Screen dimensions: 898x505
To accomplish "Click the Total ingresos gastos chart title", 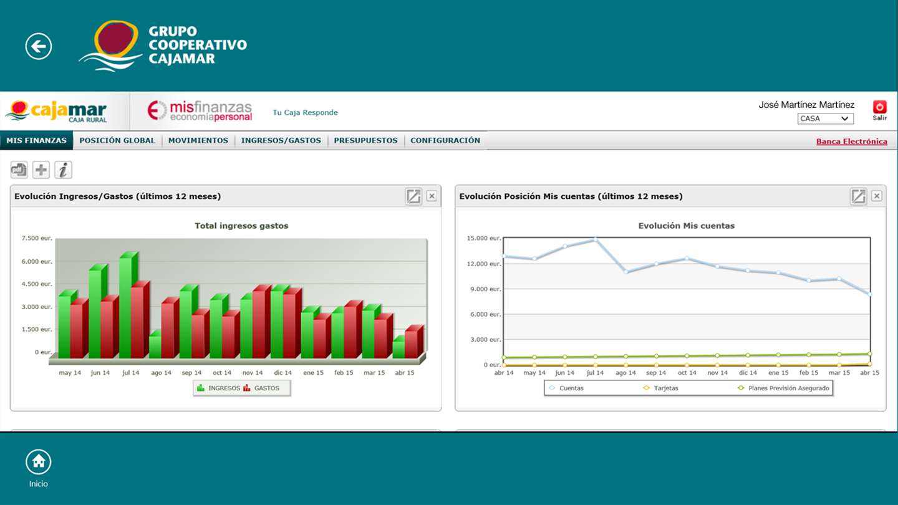I will coord(241,226).
